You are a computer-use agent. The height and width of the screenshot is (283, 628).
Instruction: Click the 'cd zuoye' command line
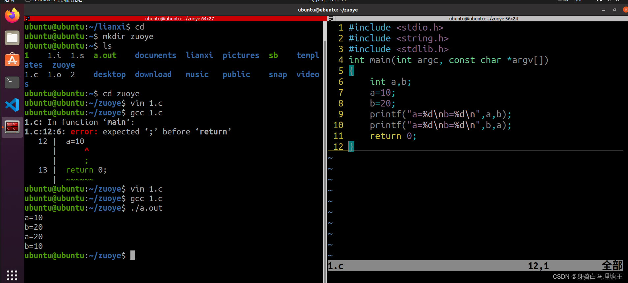tap(121, 94)
